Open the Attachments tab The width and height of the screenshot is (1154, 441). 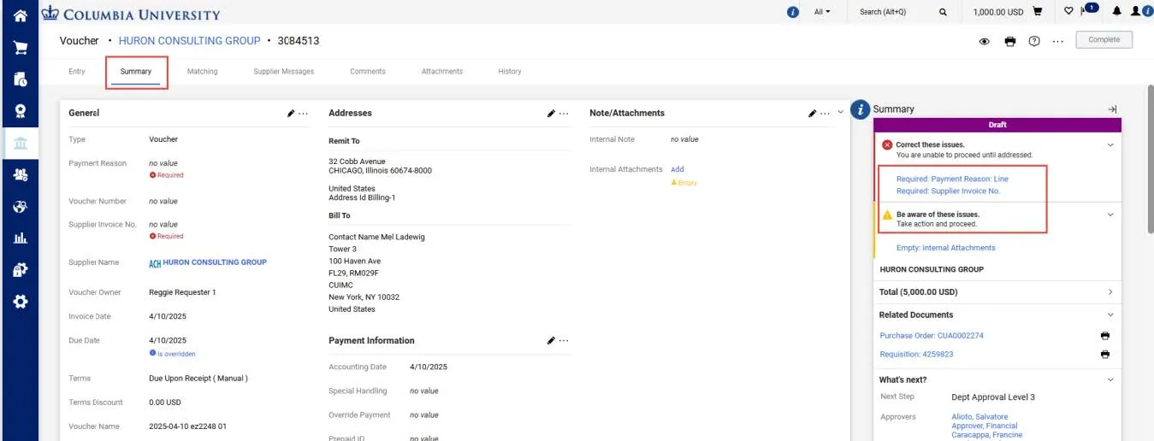(442, 72)
